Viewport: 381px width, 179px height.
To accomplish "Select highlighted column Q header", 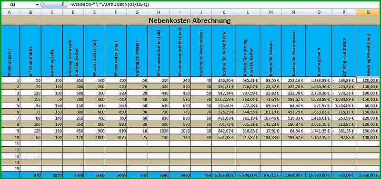I will pos(368,13).
